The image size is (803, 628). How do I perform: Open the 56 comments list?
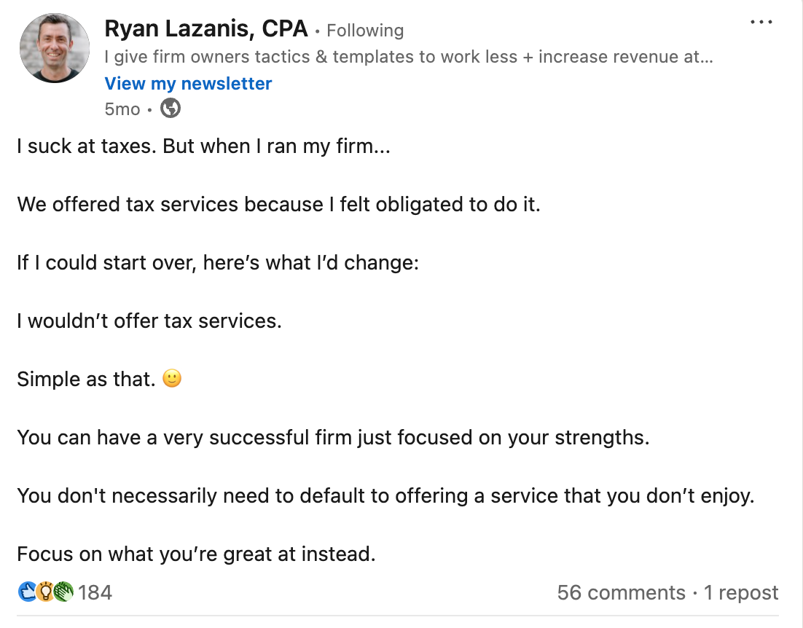(621, 592)
